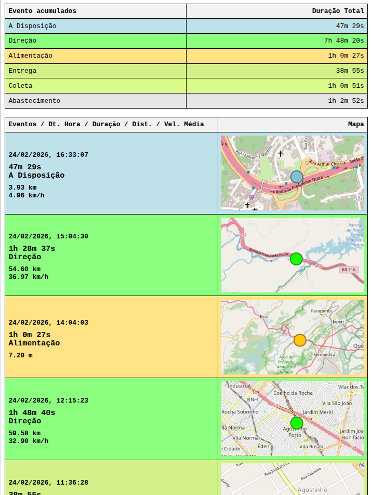Click the blue marker on the A Disposição map
The height and width of the screenshot is (495, 371).
297,177
